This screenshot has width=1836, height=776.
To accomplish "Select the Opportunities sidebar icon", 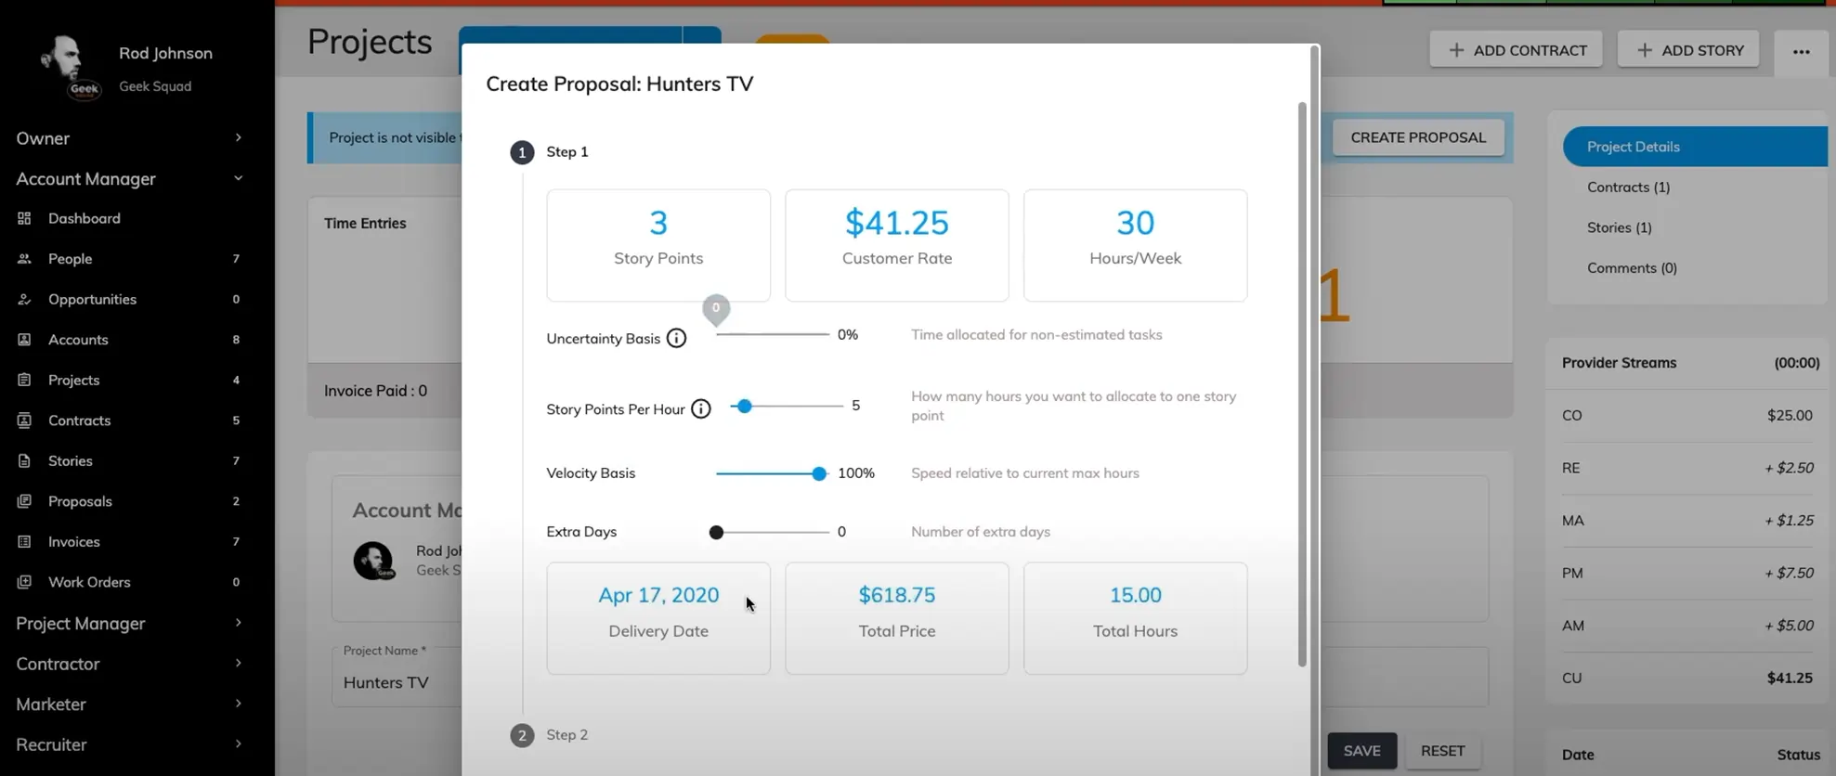I will (x=24, y=299).
